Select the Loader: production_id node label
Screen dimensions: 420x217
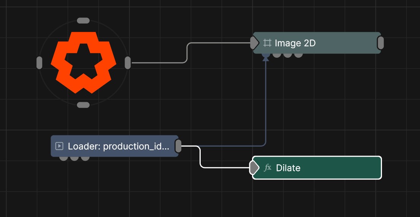point(118,146)
